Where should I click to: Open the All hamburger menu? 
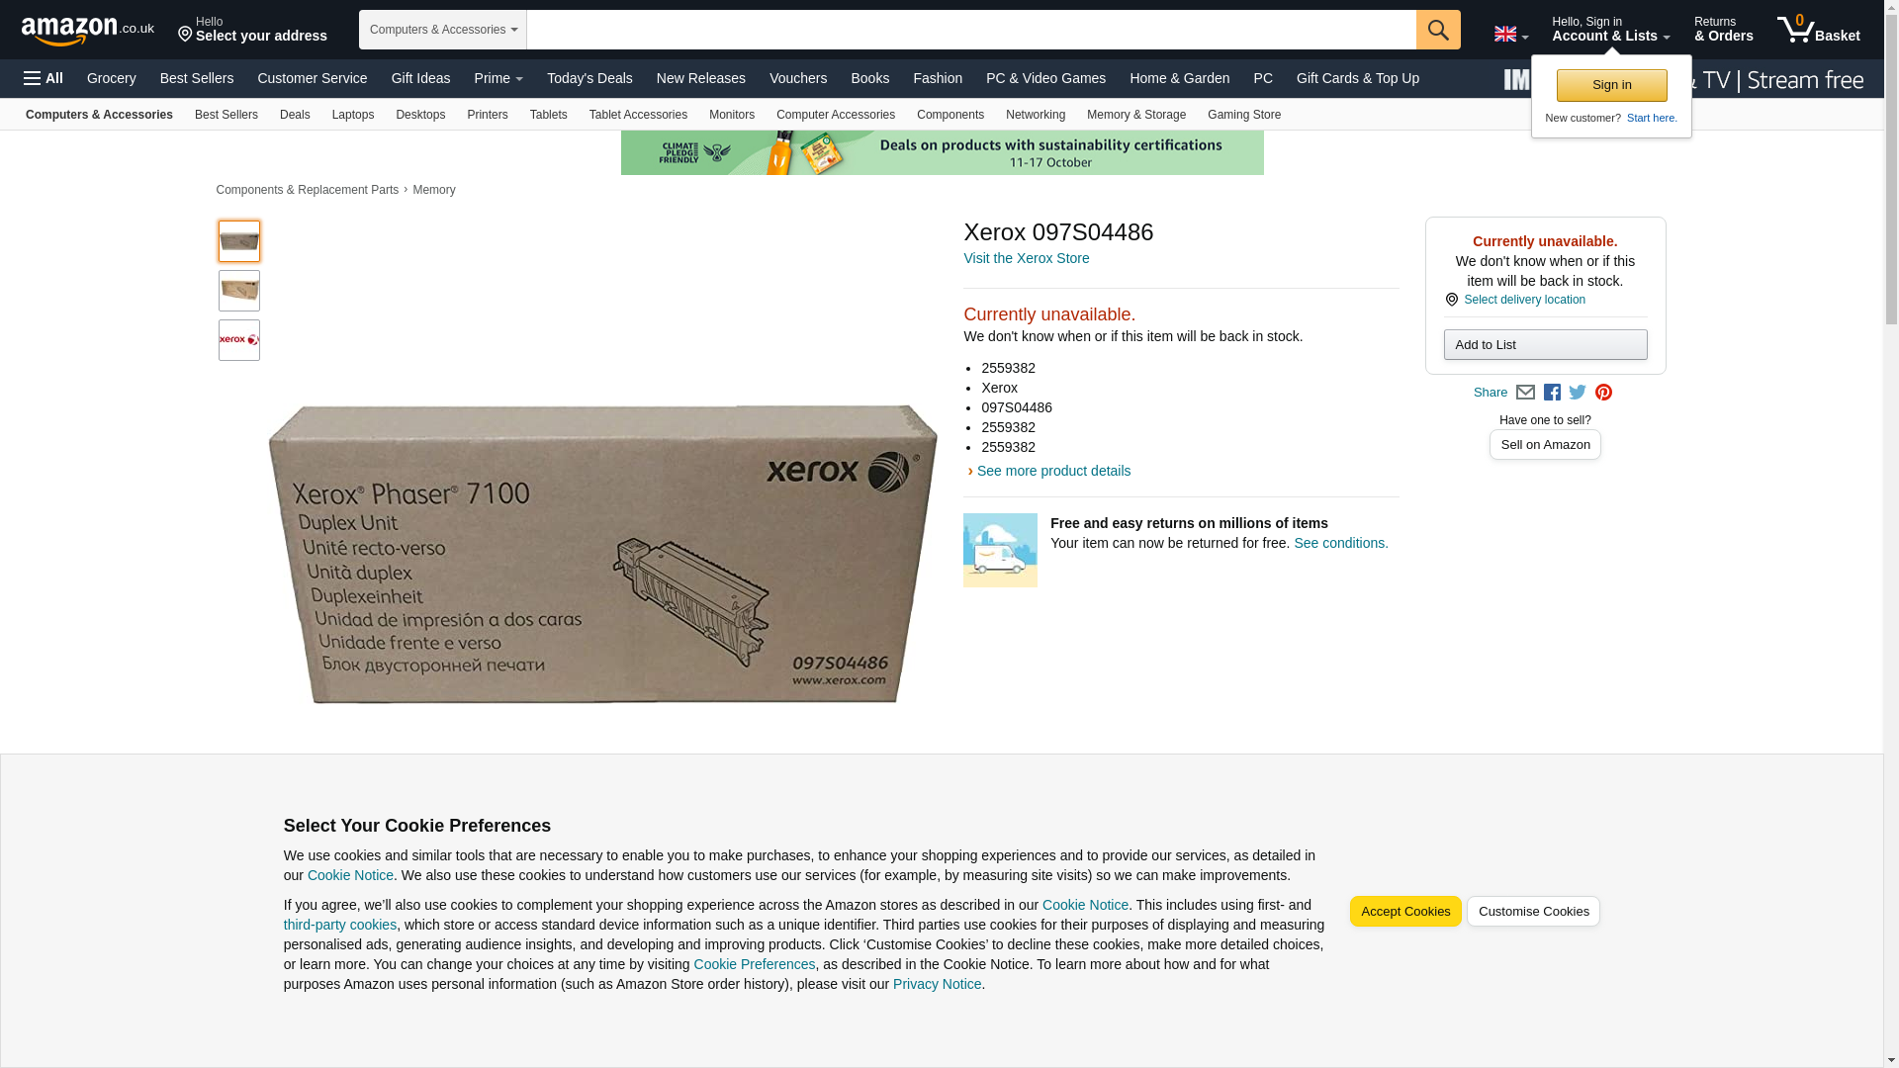(x=44, y=78)
